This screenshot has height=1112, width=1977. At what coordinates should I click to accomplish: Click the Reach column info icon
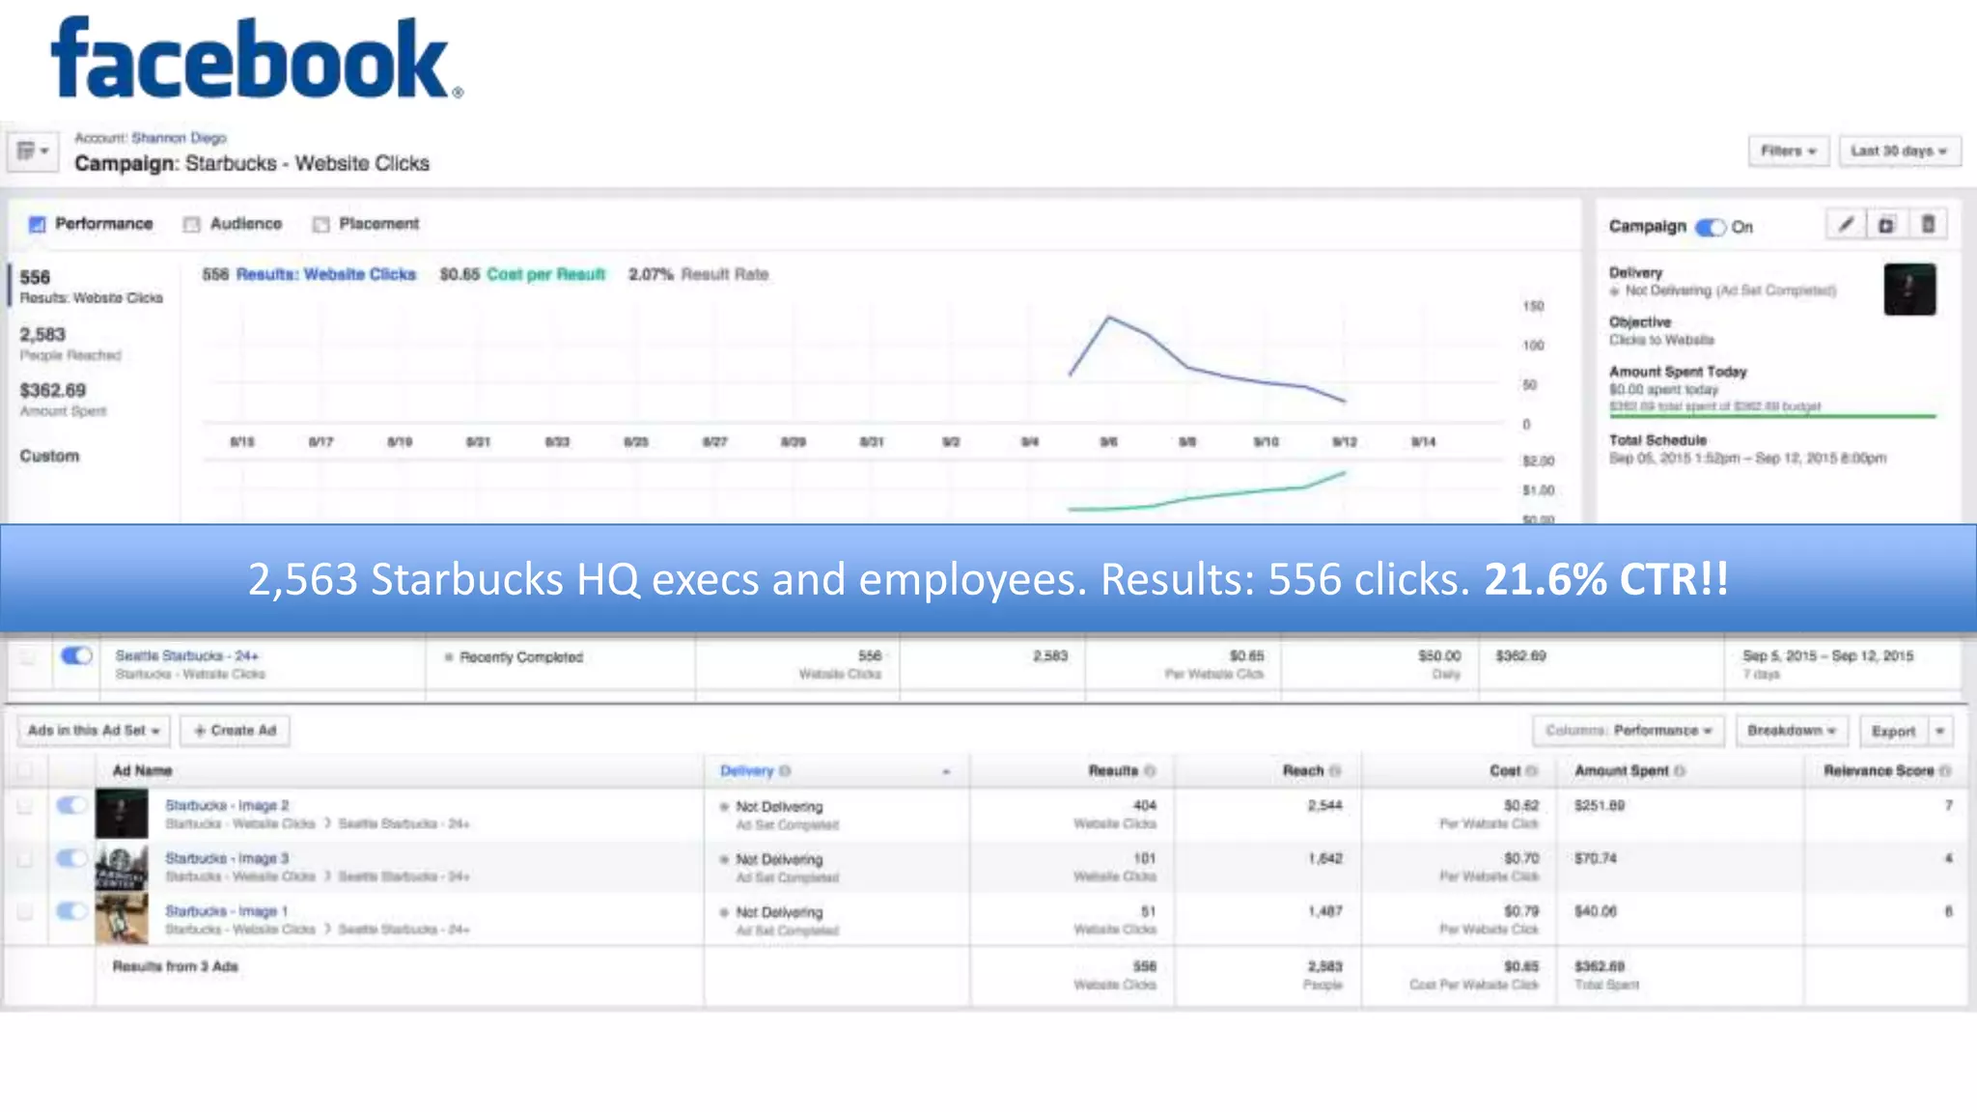coord(1335,770)
